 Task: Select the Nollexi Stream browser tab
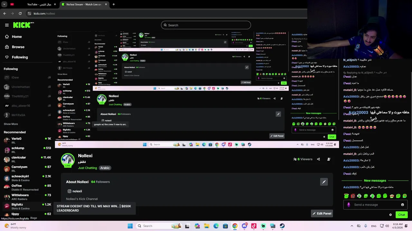coord(84,4)
